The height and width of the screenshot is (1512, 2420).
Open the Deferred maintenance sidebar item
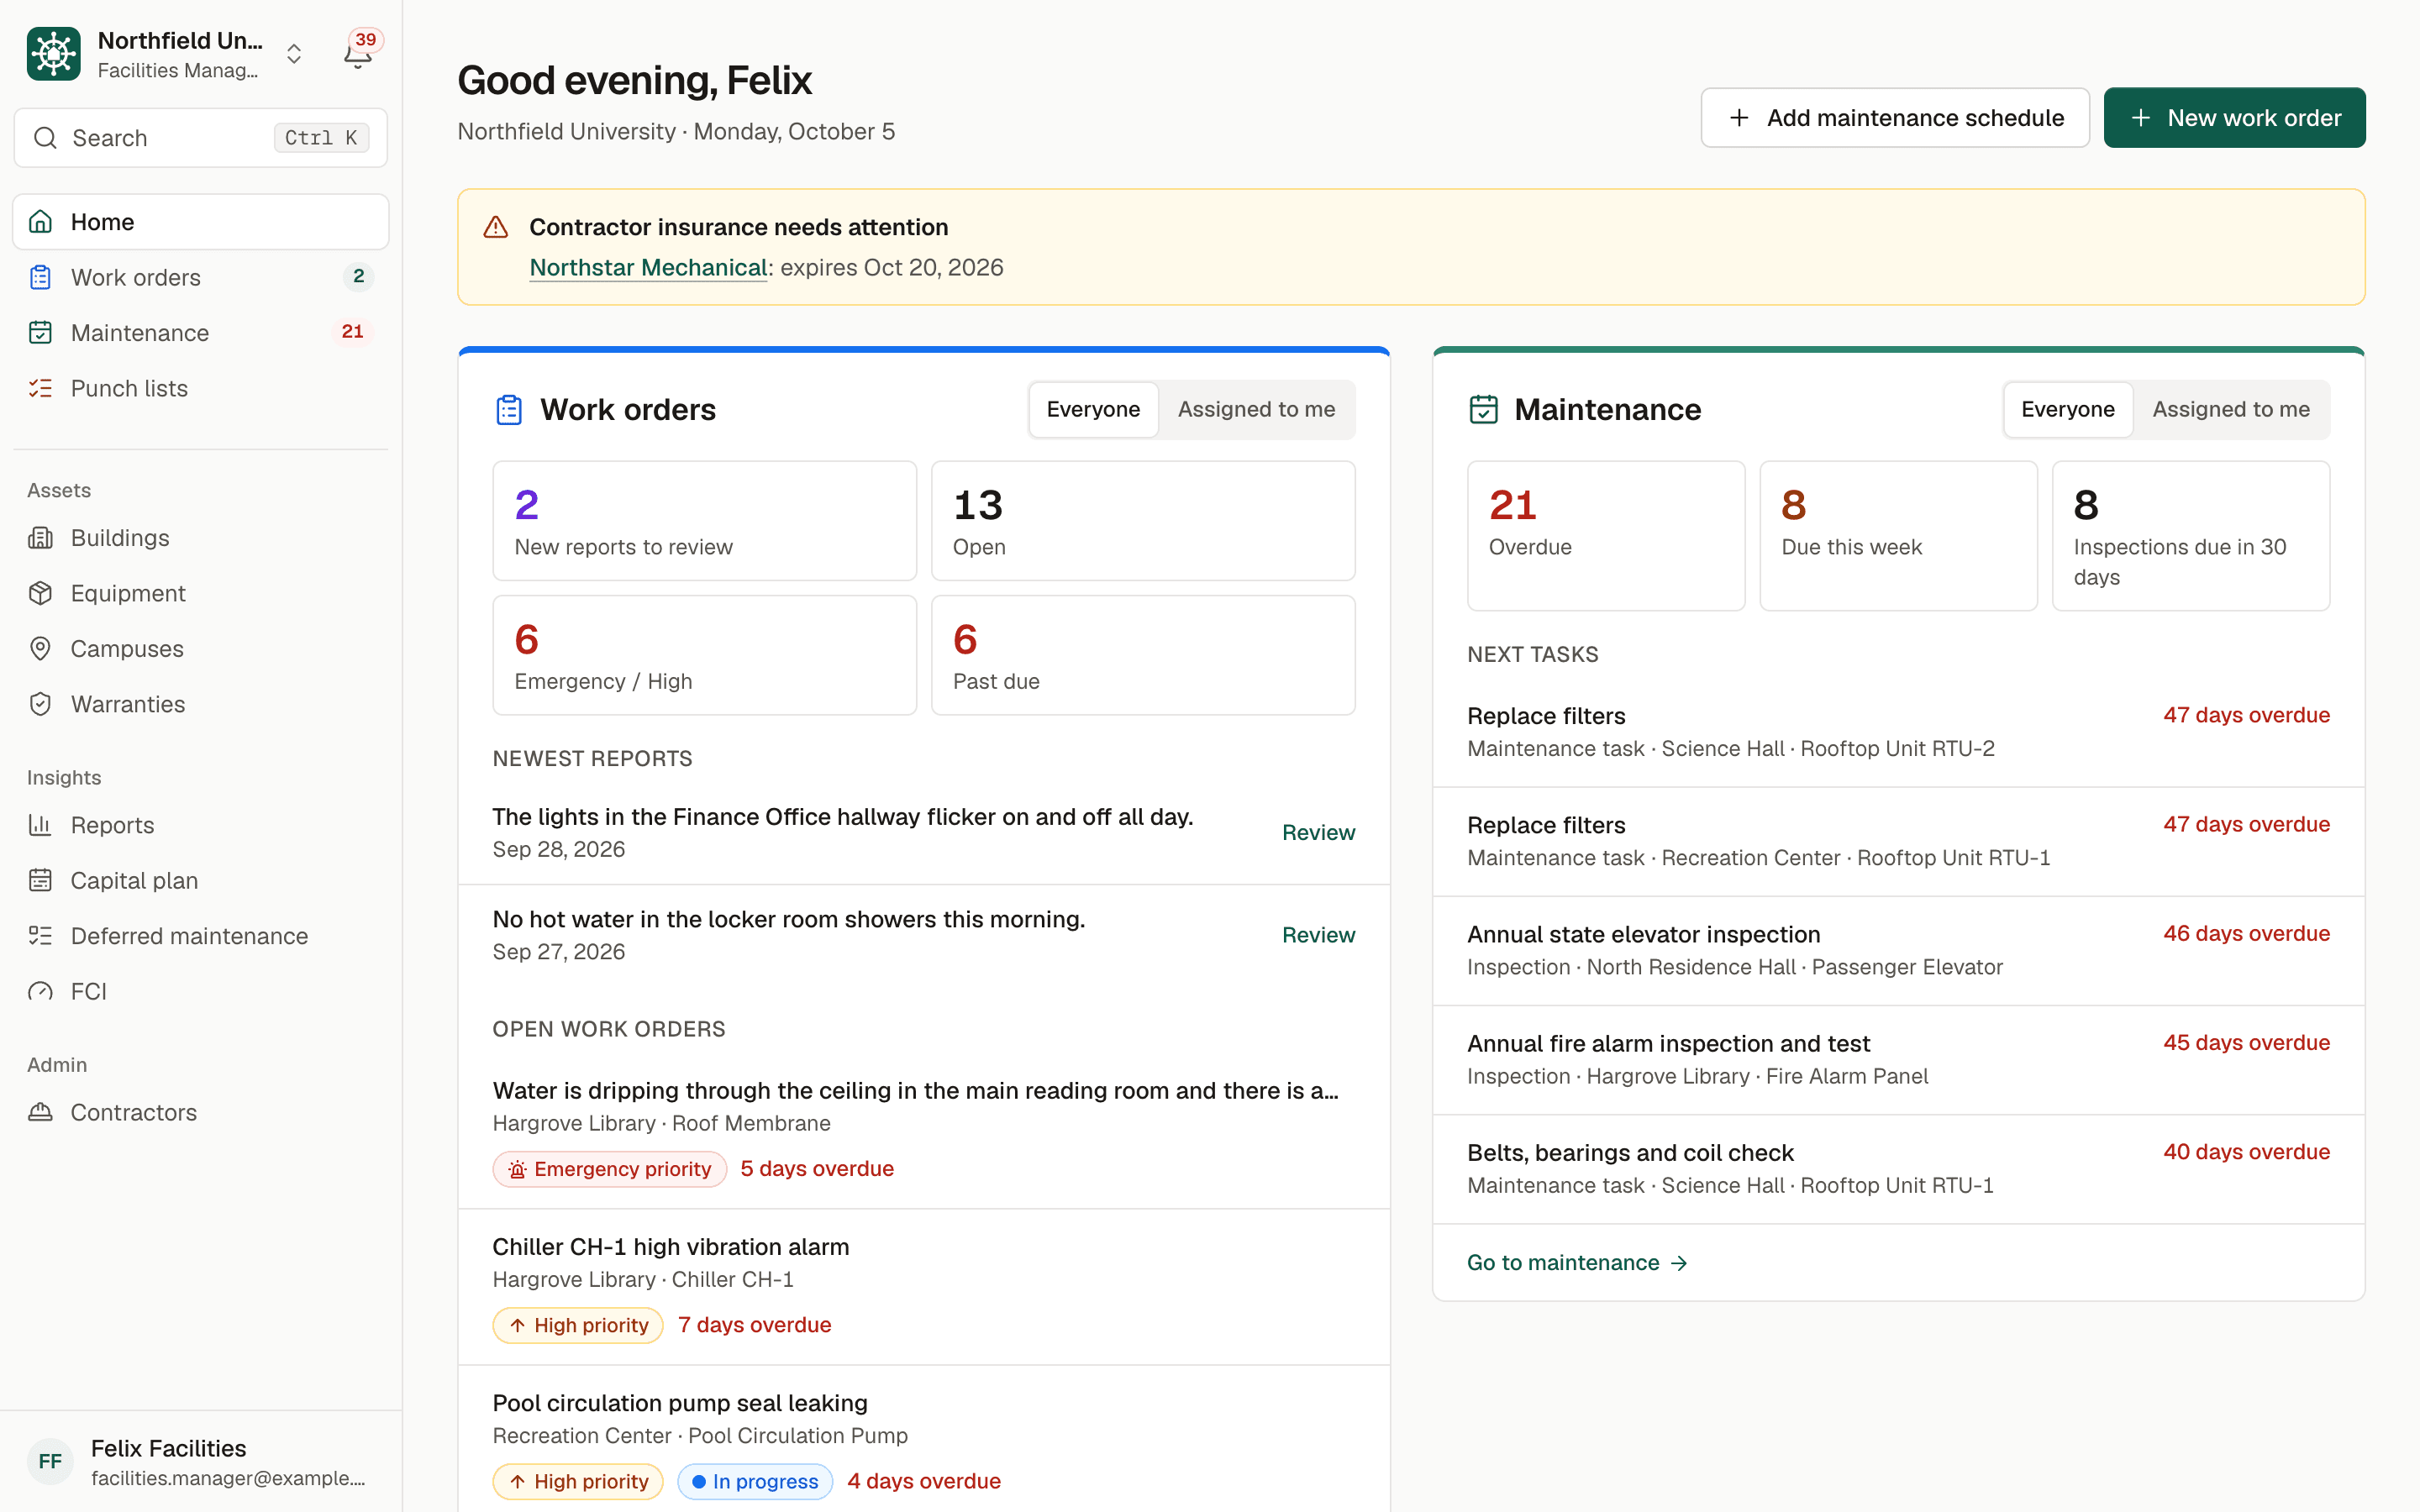point(201,936)
